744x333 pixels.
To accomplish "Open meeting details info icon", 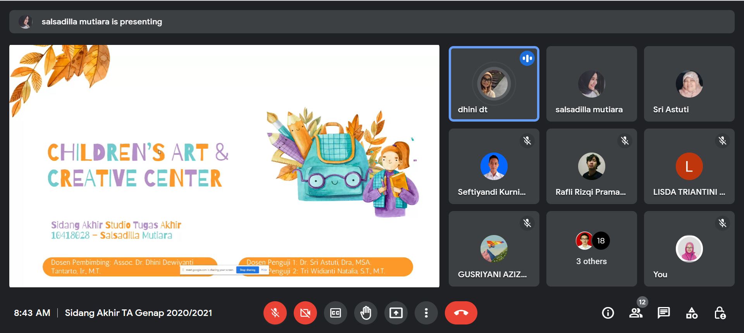I will pos(608,313).
